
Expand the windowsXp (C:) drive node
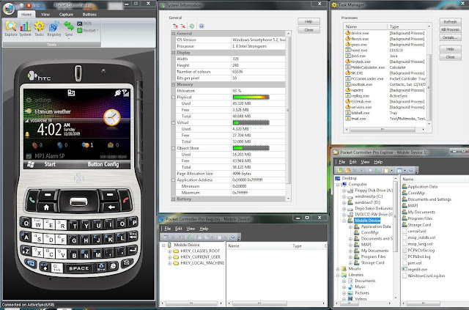[x=344, y=196]
